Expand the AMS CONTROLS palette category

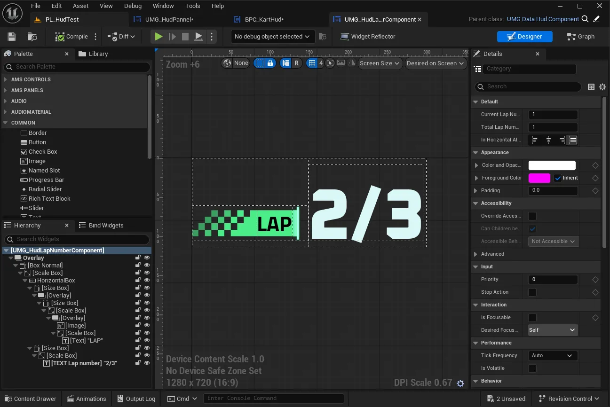[x=5, y=79]
